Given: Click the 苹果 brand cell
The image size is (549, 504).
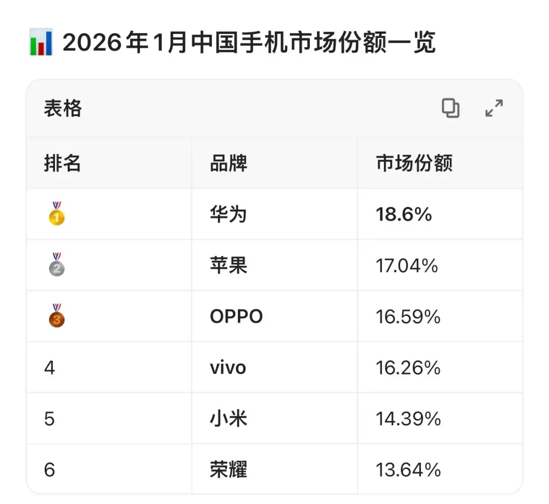Looking at the screenshot, I should tap(229, 265).
